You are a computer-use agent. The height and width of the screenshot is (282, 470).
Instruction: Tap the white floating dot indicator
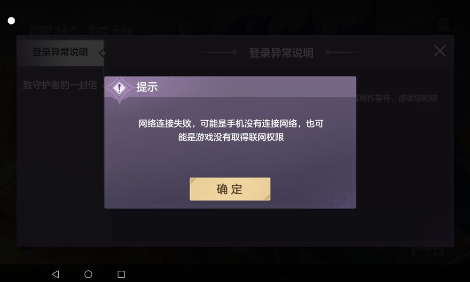click(x=11, y=21)
